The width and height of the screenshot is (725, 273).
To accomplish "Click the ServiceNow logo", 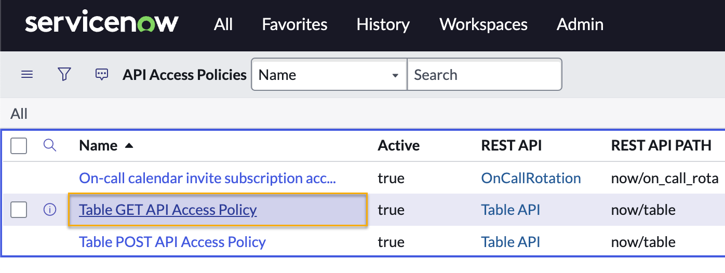I will (102, 24).
